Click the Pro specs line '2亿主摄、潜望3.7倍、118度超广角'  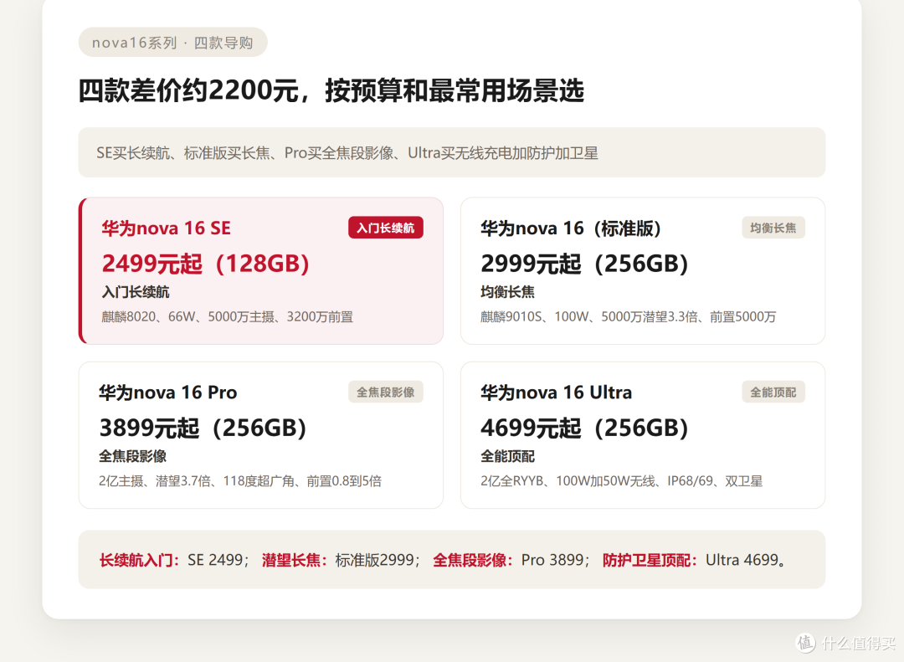(240, 481)
